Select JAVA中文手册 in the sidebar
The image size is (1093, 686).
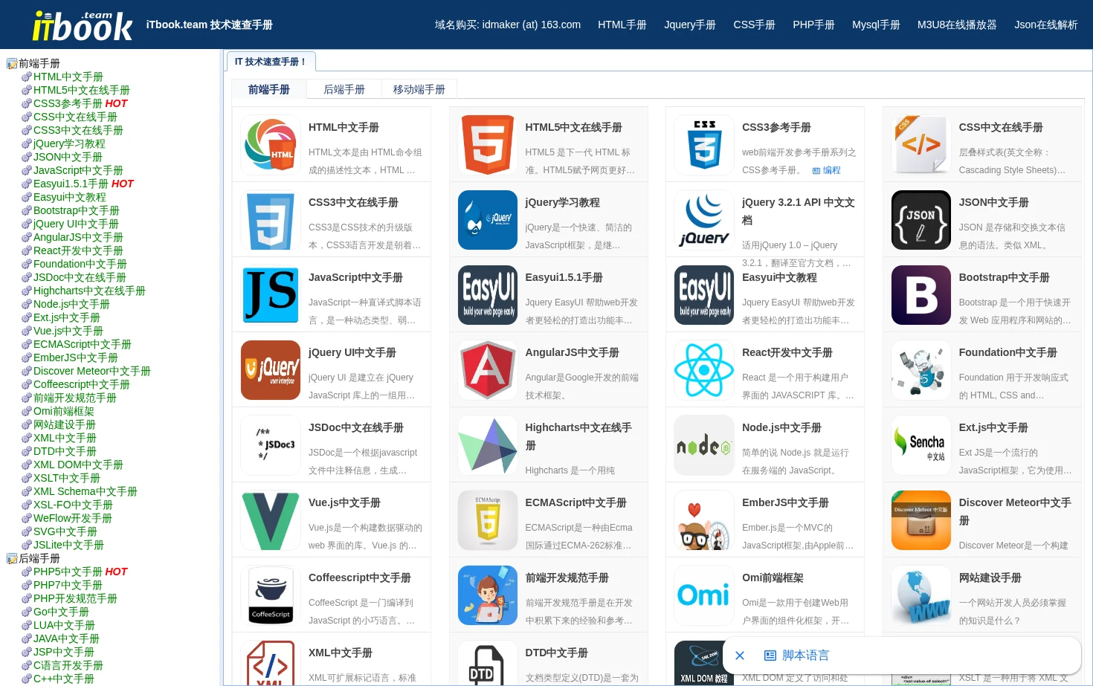coord(66,639)
